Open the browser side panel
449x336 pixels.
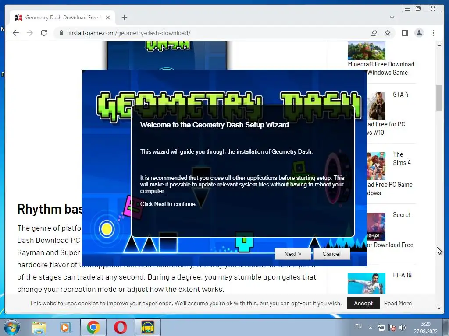pos(405,33)
